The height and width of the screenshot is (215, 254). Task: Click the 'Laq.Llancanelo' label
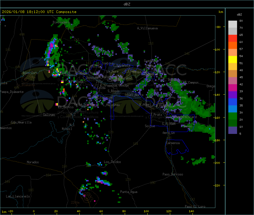click(18, 196)
